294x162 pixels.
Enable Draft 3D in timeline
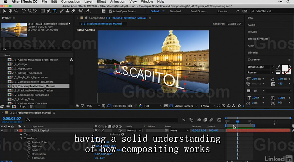click(191, 120)
